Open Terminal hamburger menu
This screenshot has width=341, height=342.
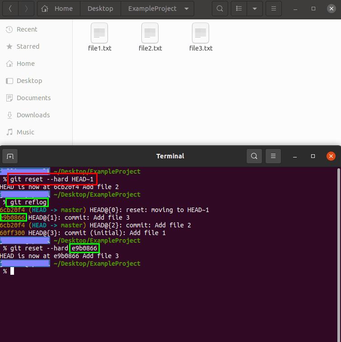273,156
